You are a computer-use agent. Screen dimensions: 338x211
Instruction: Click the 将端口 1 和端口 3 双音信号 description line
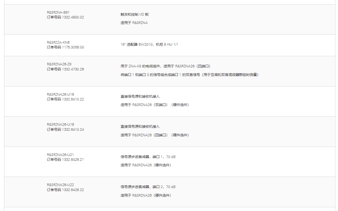pos(186,74)
